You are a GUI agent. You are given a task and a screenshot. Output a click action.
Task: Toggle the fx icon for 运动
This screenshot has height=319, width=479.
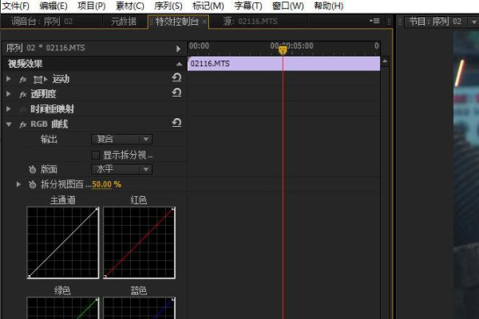coord(23,80)
